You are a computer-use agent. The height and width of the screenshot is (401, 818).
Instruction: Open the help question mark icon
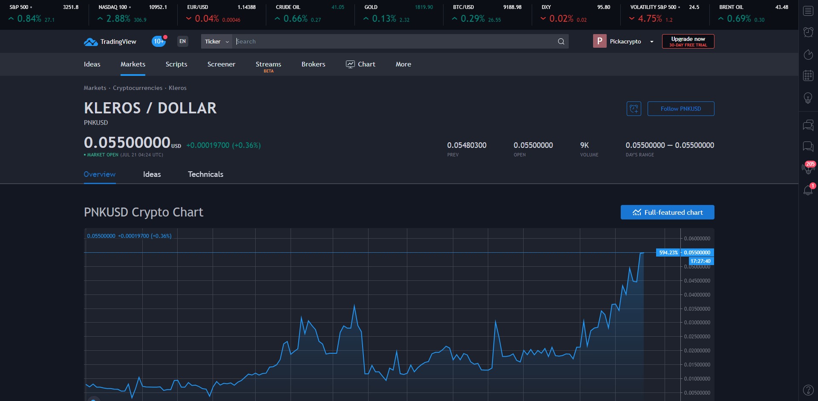(808, 390)
